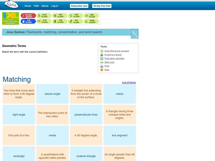
Task: Choose 'The intersection point of two sides' card
Action: 52,115
